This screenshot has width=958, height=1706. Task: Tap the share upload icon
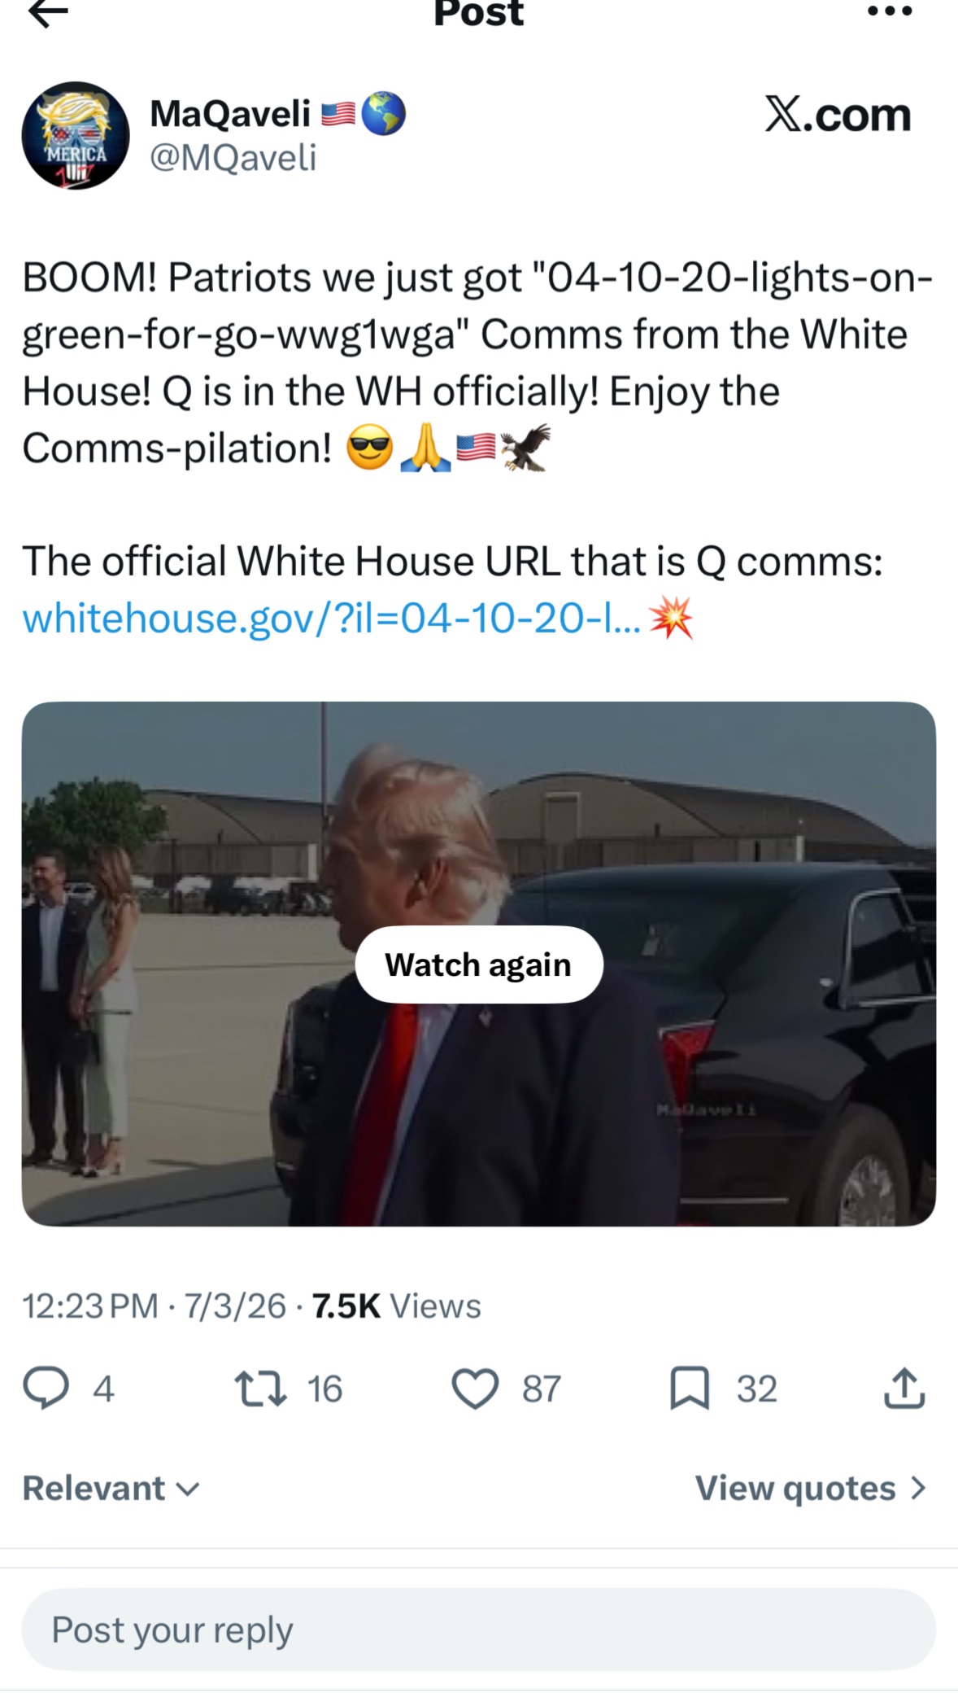(x=904, y=1389)
